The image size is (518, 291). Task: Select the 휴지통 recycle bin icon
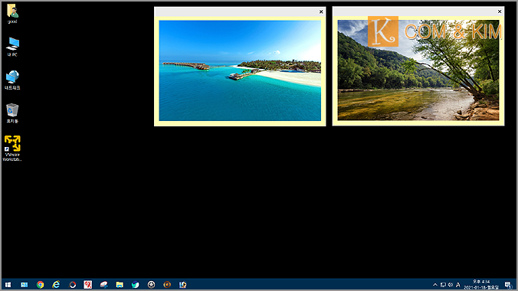click(12, 113)
